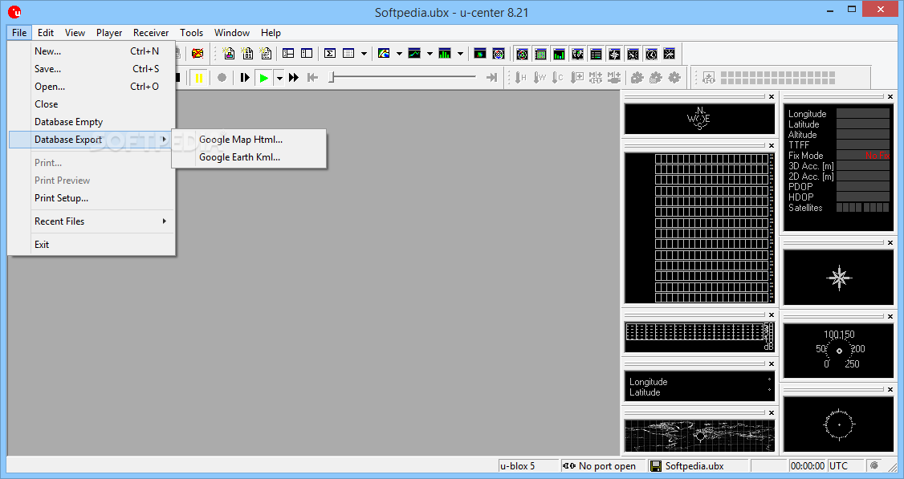This screenshot has width=904, height=479.
Task: Click the green play button
Action: (x=264, y=77)
